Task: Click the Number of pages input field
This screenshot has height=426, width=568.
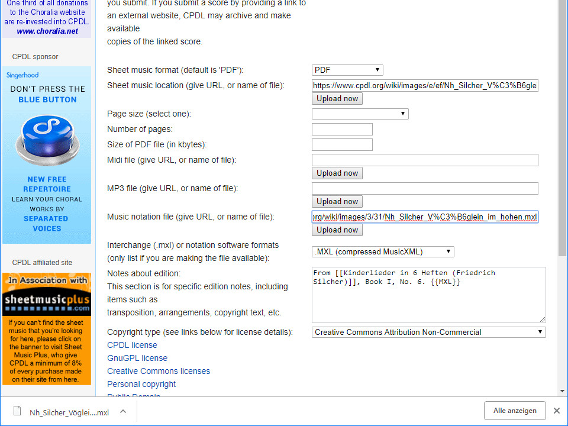Action: 342,129
